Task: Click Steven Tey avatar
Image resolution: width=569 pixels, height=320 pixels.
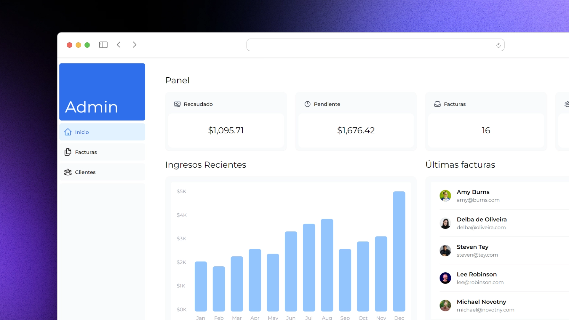Action: (x=445, y=251)
